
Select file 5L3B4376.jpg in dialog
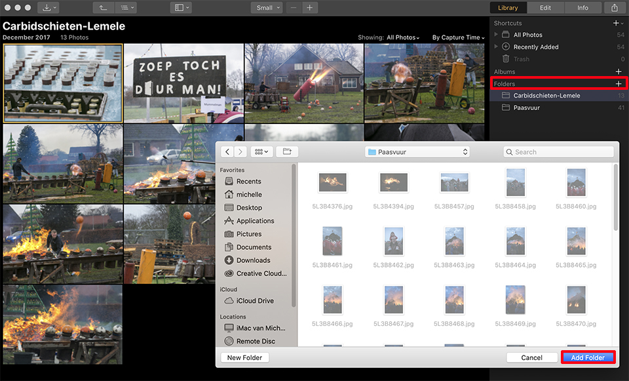click(x=332, y=183)
